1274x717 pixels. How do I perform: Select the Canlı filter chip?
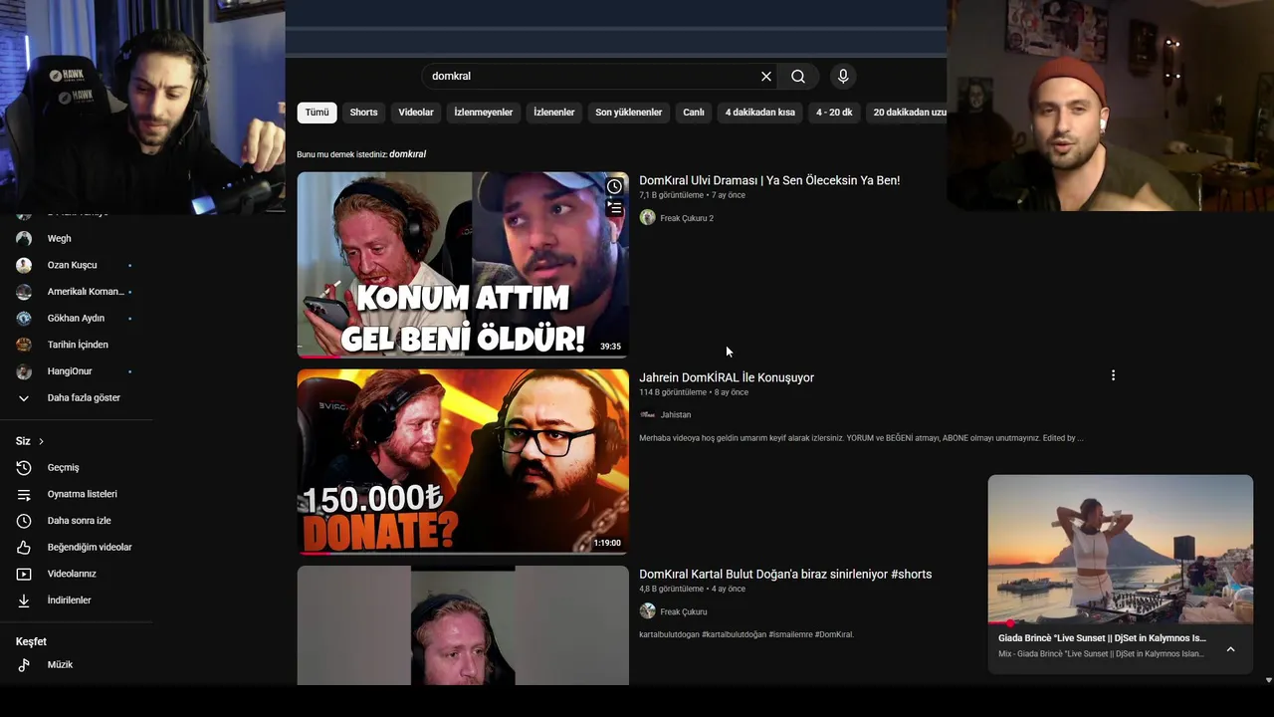point(694,113)
